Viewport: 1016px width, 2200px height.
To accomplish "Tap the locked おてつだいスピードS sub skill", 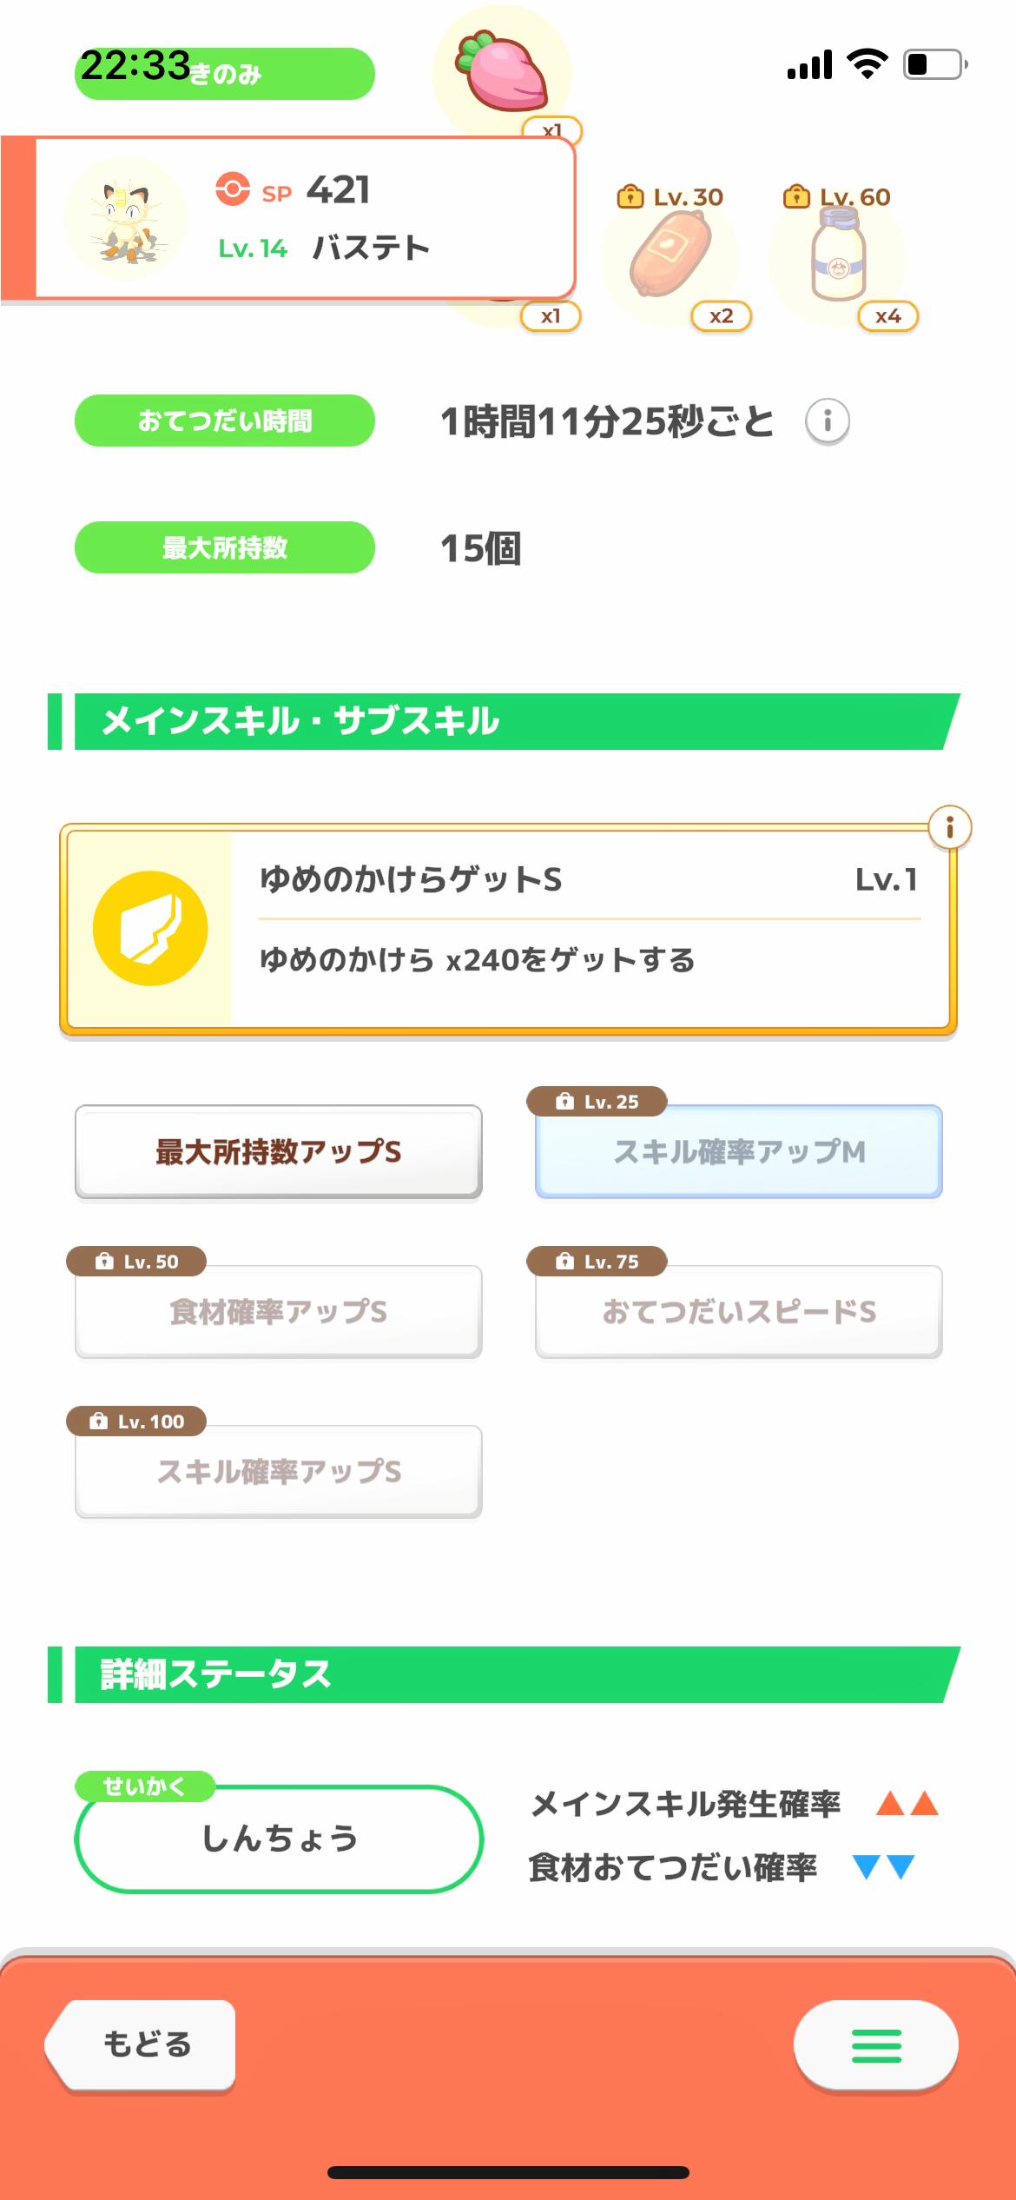I will [738, 1312].
